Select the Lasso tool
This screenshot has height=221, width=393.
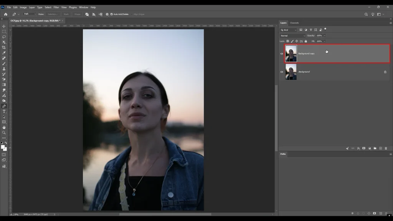(4, 37)
